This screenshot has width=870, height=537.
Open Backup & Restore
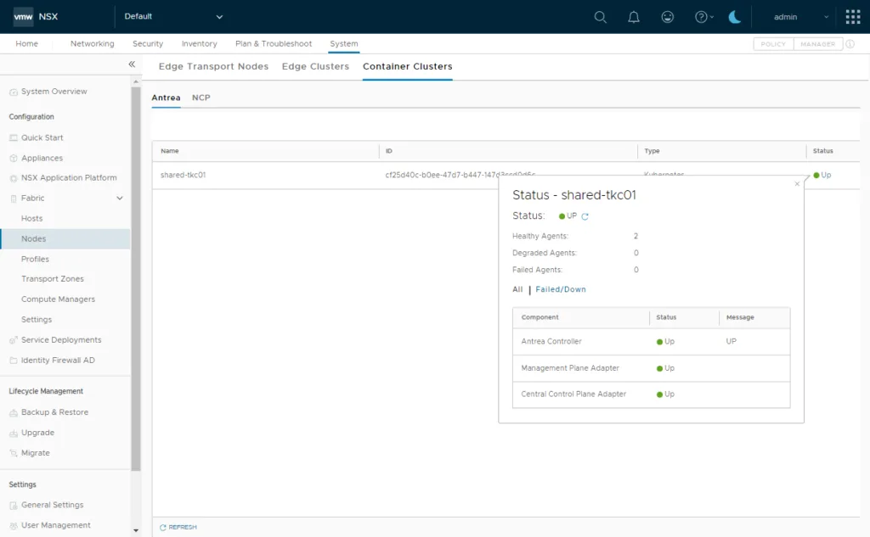54,412
